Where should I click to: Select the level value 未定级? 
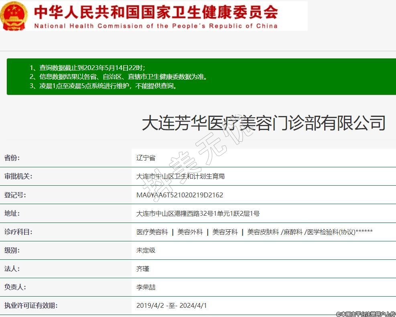[x=146, y=250]
